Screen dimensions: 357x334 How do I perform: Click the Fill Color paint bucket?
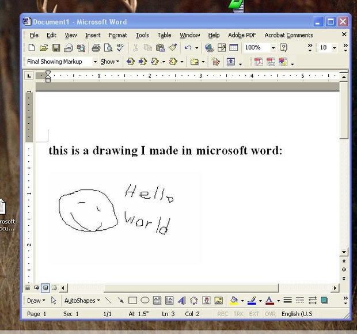click(233, 301)
